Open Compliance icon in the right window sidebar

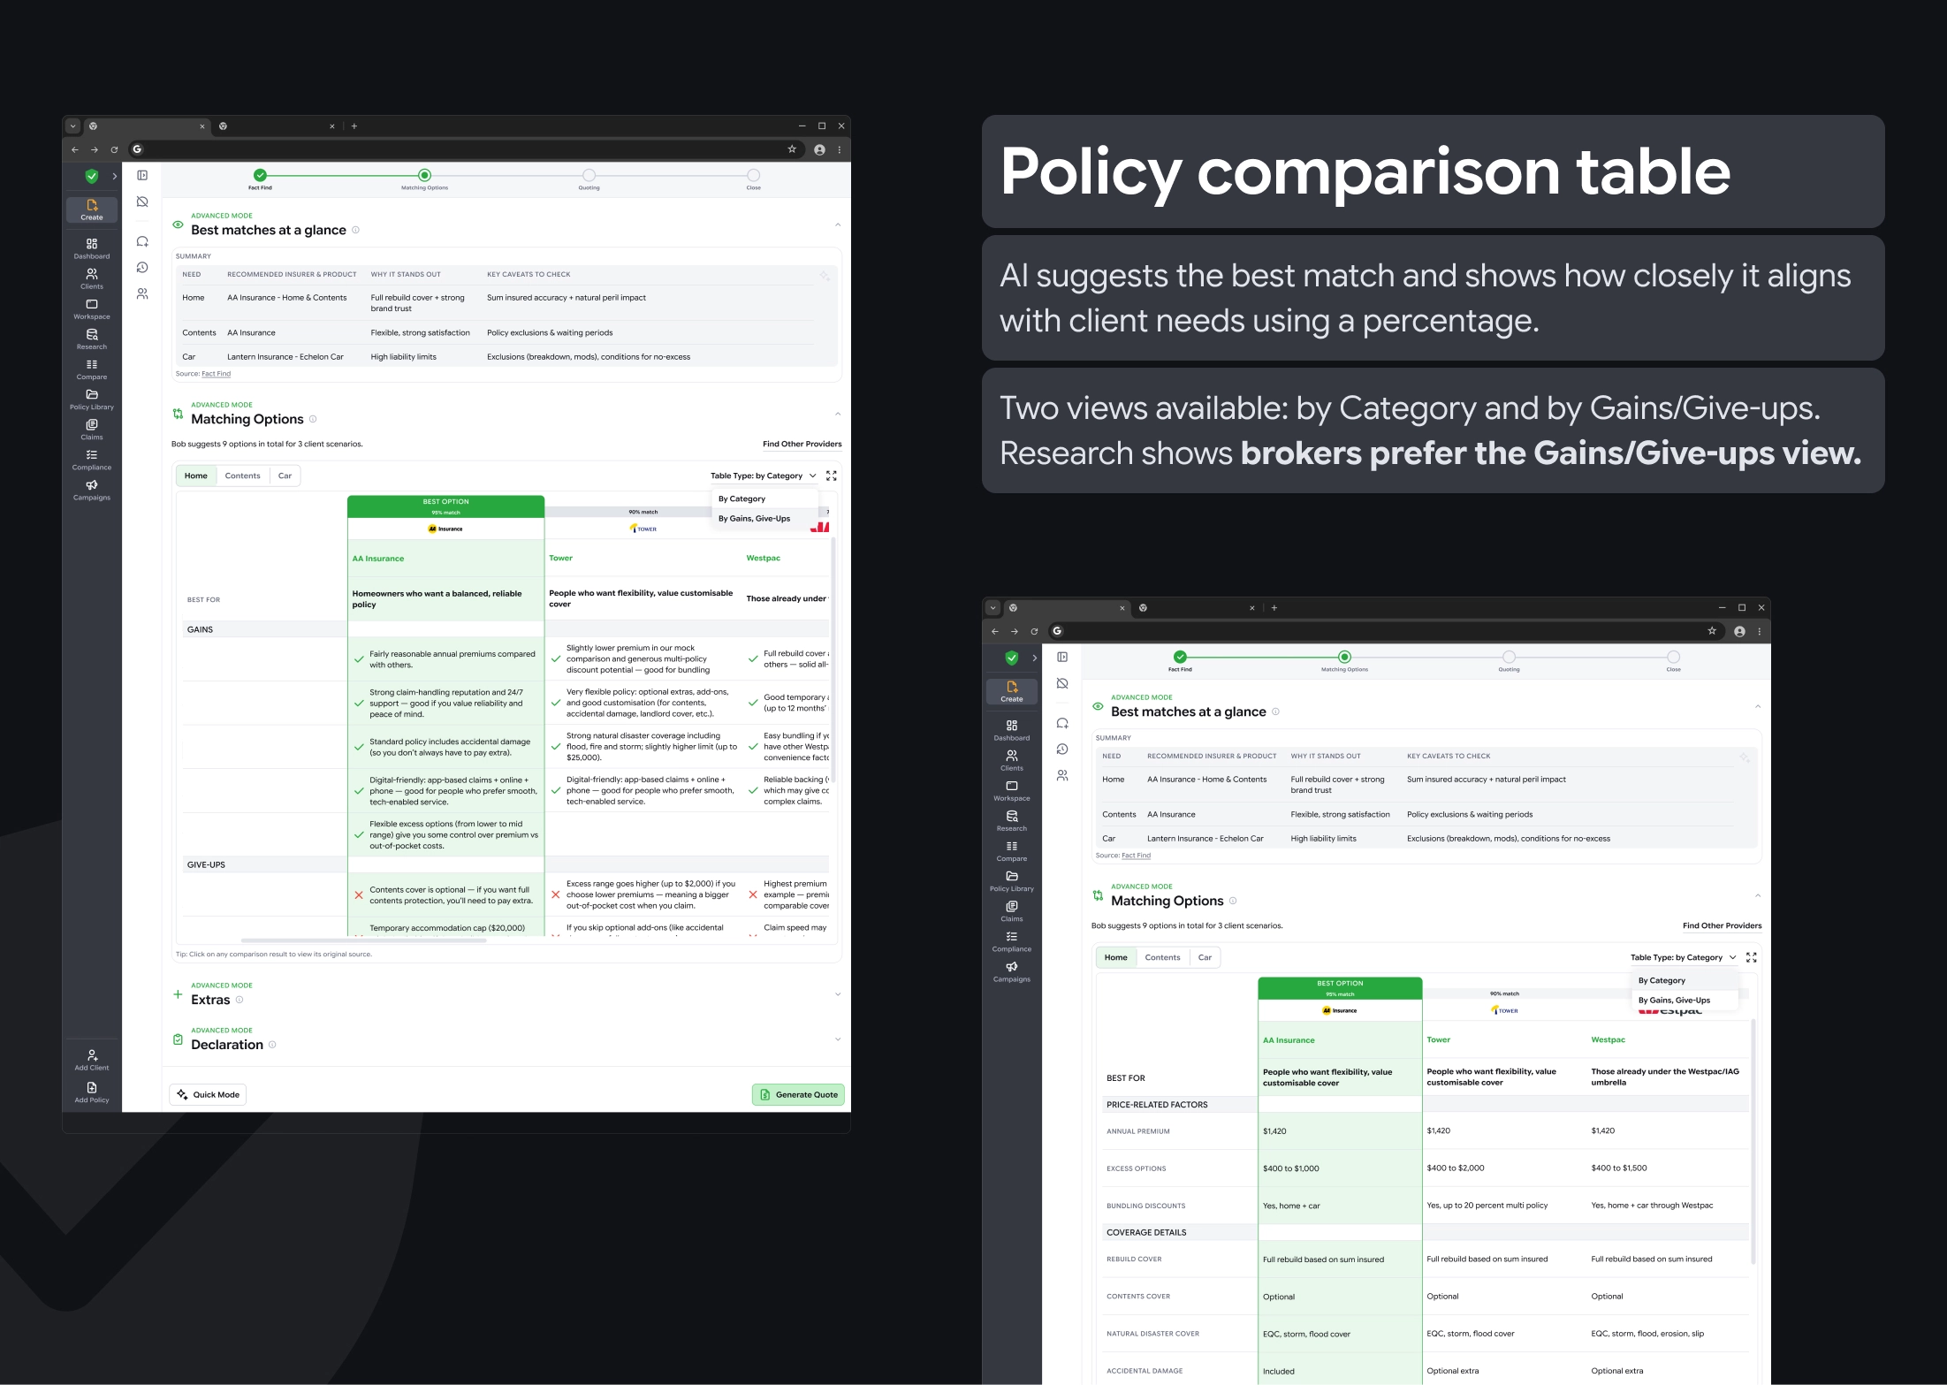tap(1012, 937)
